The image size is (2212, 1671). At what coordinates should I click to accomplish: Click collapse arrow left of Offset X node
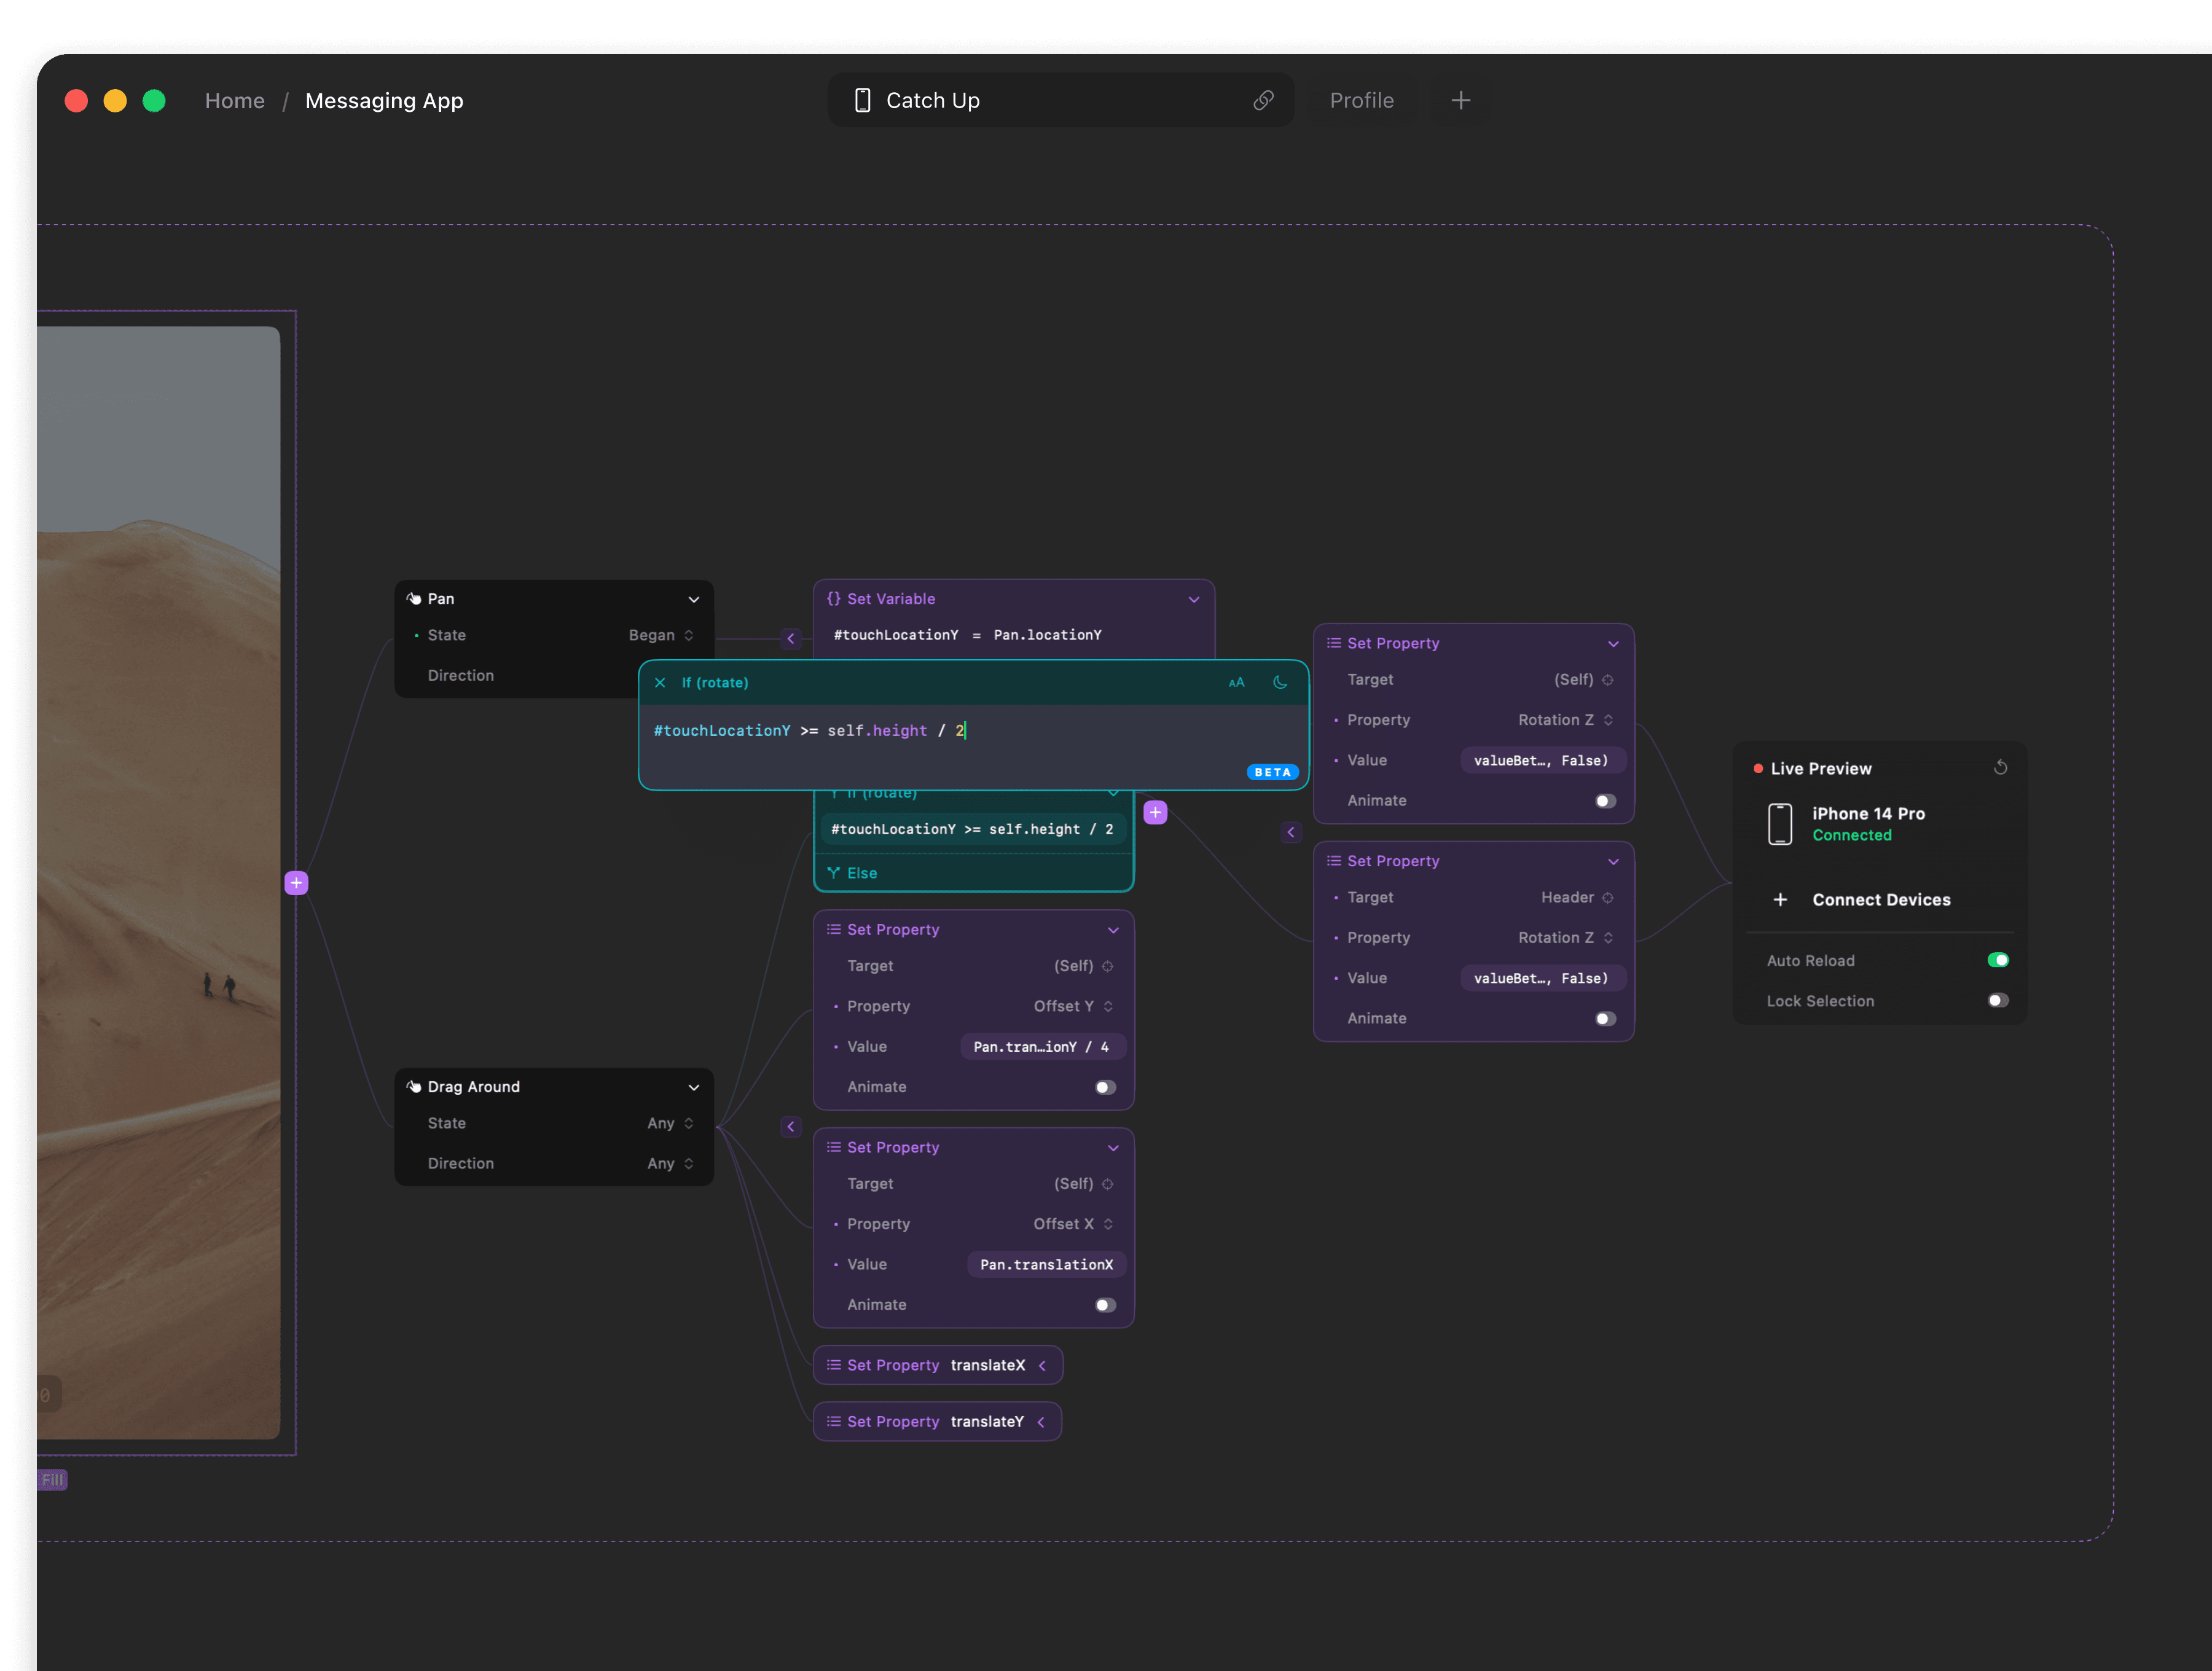791,1126
